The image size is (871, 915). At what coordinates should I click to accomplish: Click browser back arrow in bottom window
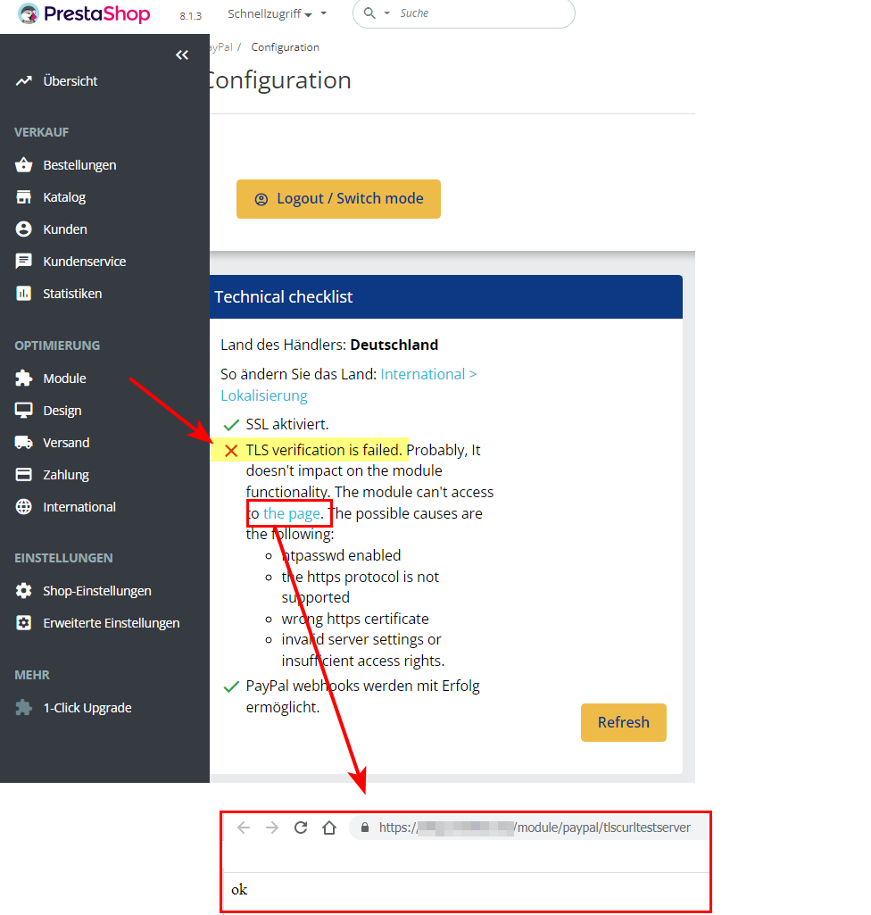(244, 828)
